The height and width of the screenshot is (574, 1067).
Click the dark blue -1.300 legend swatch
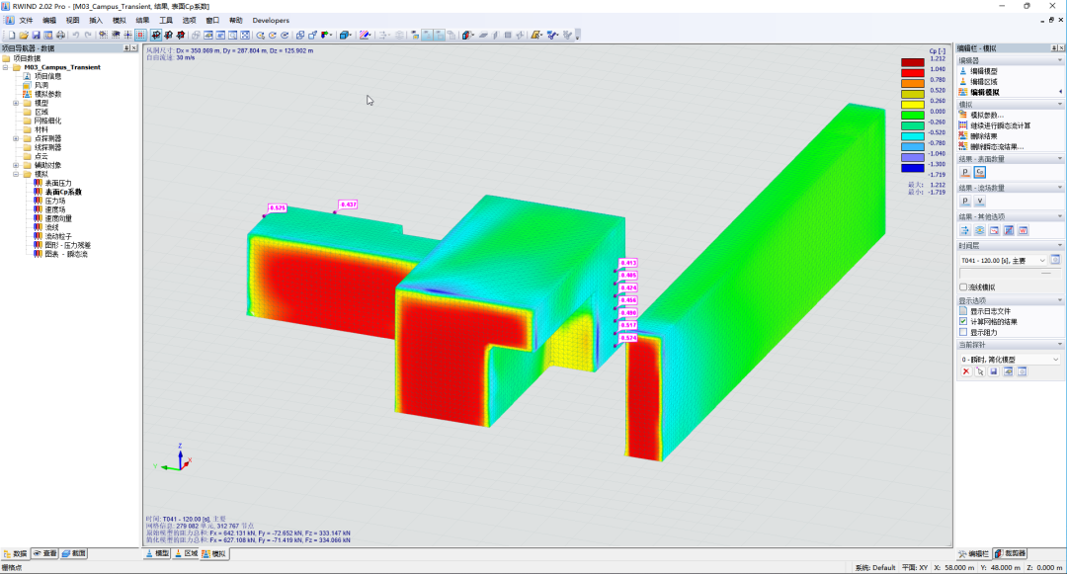(913, 168)
